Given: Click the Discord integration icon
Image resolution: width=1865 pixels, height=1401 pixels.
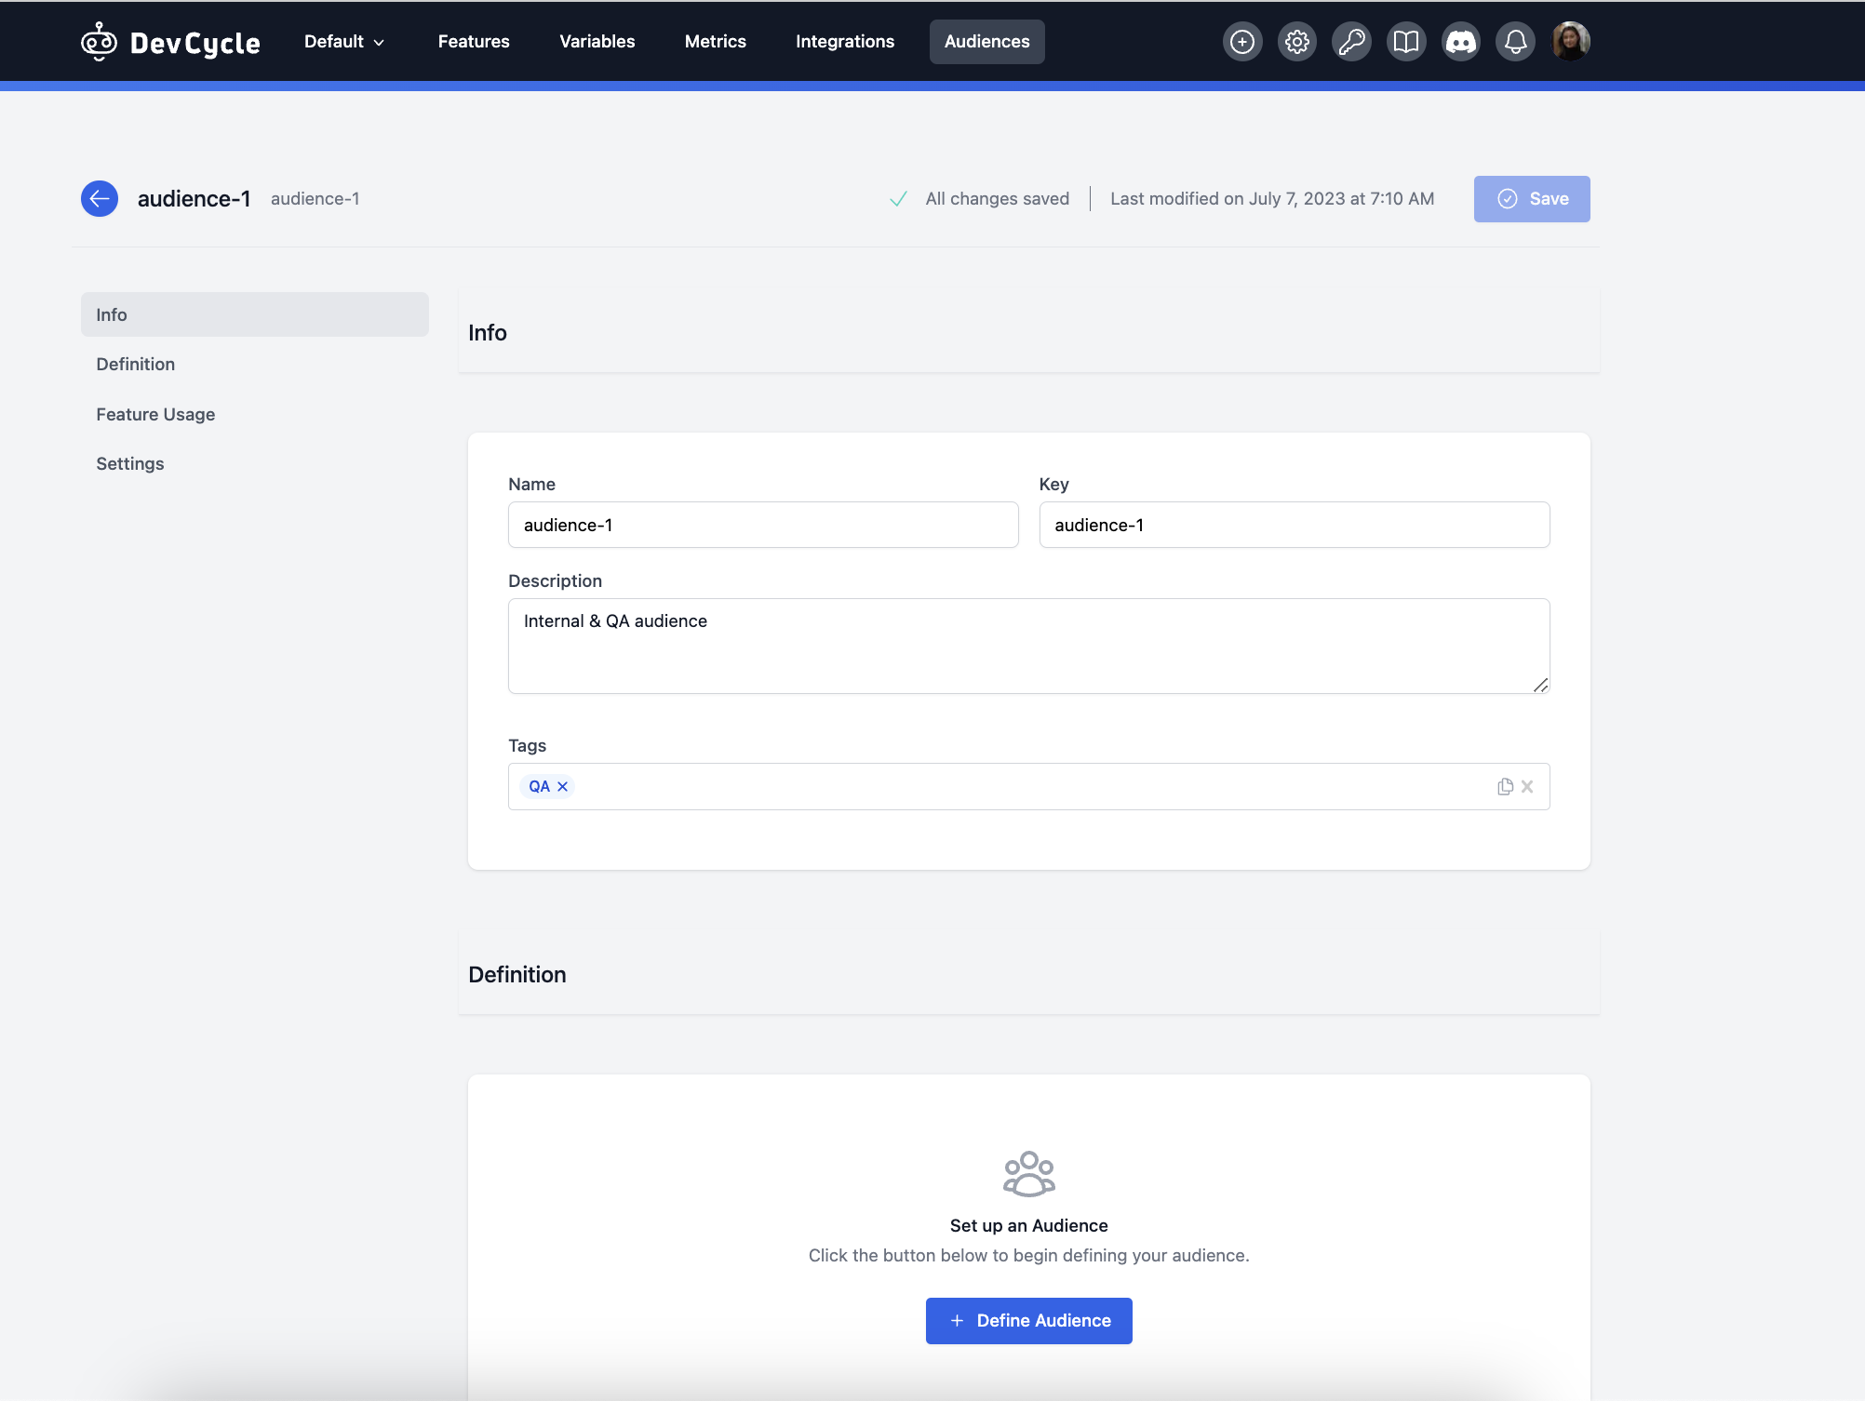Looking at the screenshot, I should coord(1458,41).
